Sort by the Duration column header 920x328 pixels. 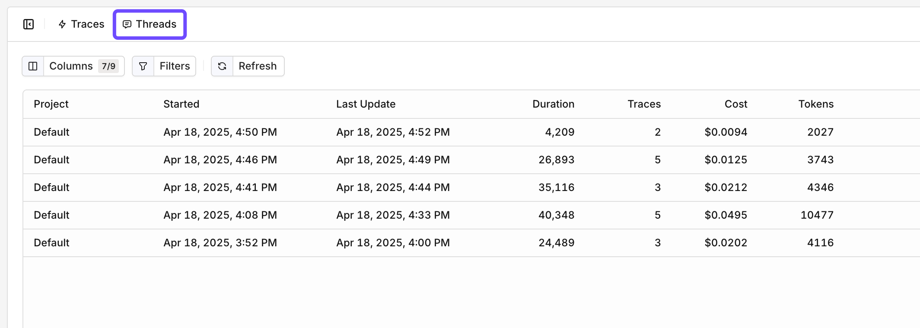click(553, 104)
